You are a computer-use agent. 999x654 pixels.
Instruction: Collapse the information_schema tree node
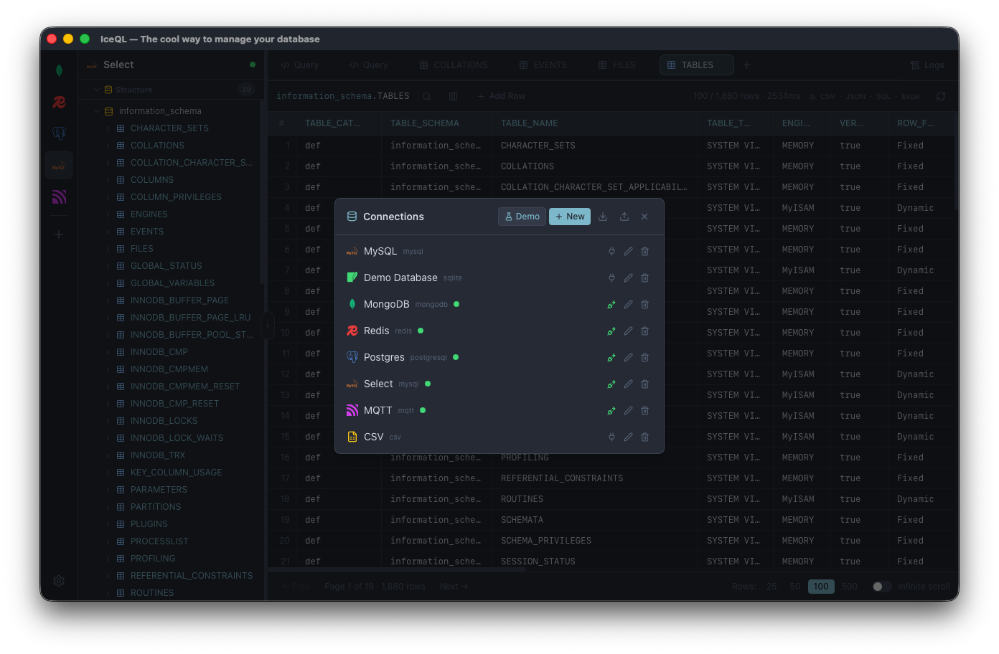(97, 111)
